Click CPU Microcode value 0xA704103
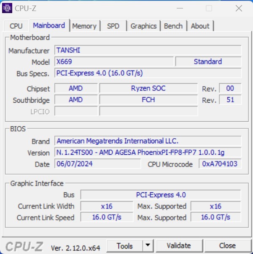This screenshot has width=253, height=254. tap(220, 164)
